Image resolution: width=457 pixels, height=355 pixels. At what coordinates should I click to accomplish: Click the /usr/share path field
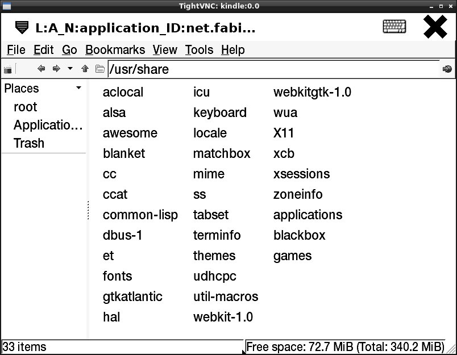pyautogui.click(x=273, y=69)
